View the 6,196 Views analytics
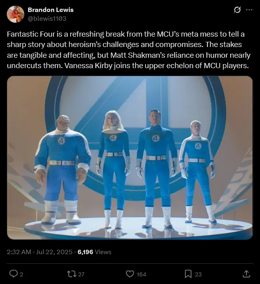The height and width of the screenshot is (284, 260). pyautogui.click(x=95, y=252)
